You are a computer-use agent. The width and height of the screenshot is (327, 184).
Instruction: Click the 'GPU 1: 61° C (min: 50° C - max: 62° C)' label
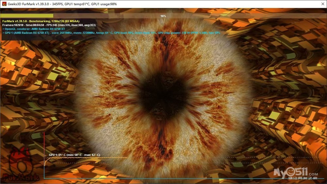coord(75,155)
